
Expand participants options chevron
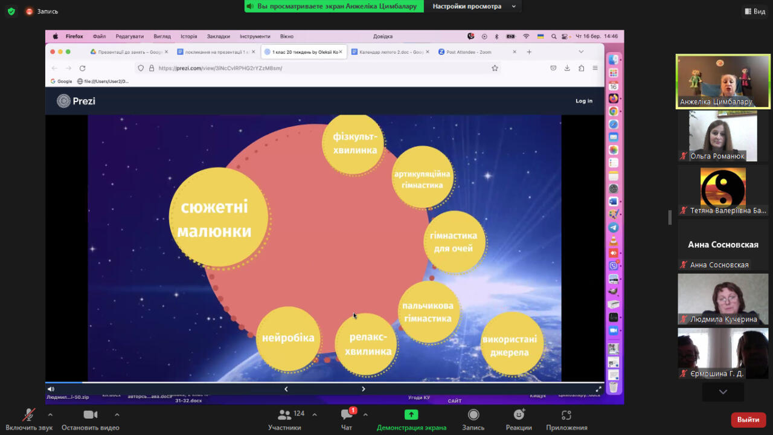[x=315, y=414]
